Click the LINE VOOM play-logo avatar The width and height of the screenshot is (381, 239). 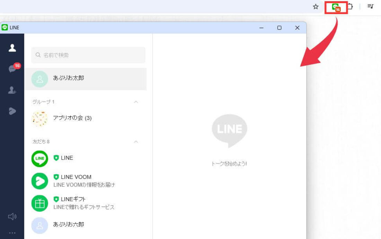39,181
